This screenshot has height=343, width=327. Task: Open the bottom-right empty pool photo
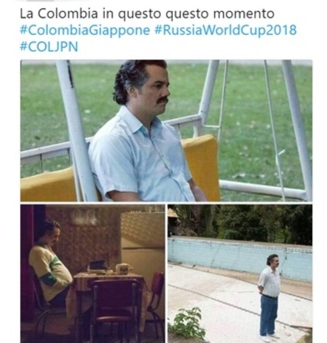tap(240, 274)
